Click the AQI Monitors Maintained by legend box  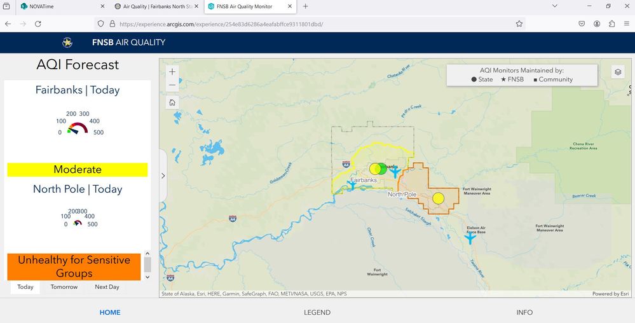pyautogui.click(x=522, y=75)
